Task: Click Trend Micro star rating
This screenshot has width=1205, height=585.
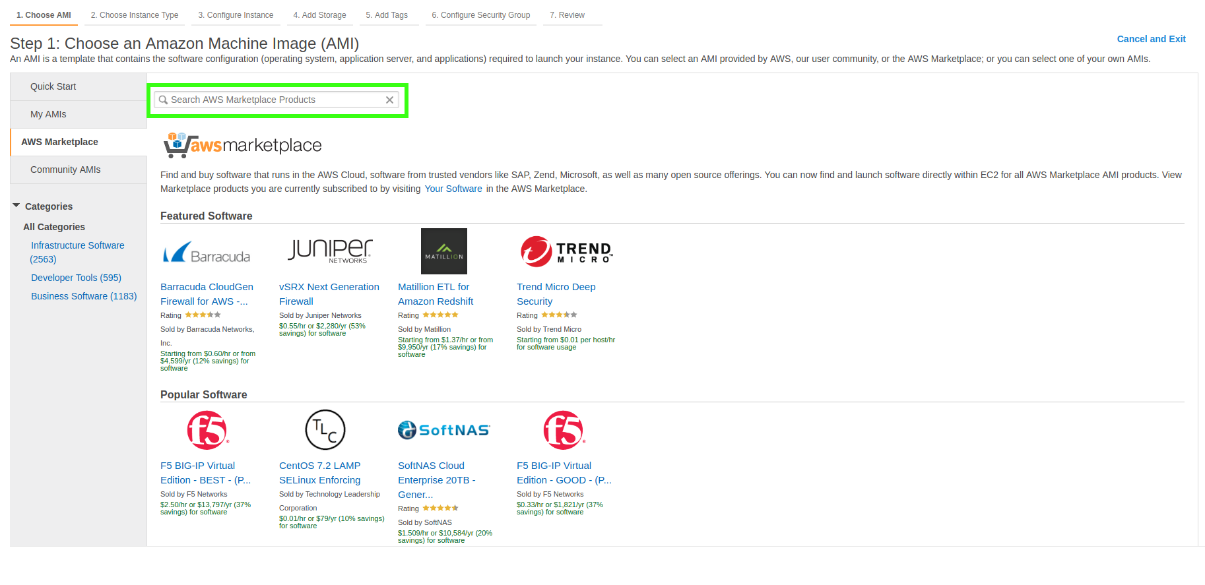Action: point(559,315)
